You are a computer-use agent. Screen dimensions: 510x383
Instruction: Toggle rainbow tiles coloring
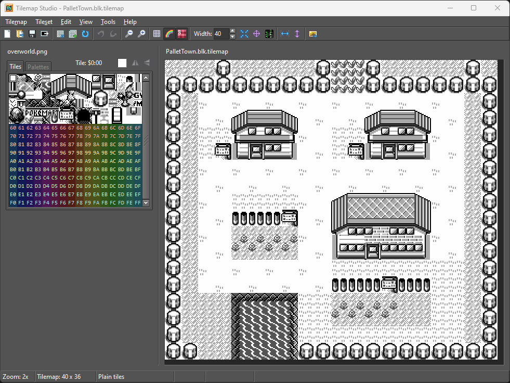click(x=169, y=33)
